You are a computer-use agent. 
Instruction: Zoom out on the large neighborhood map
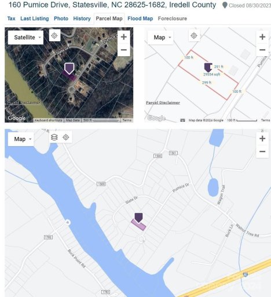coord(262,151)
